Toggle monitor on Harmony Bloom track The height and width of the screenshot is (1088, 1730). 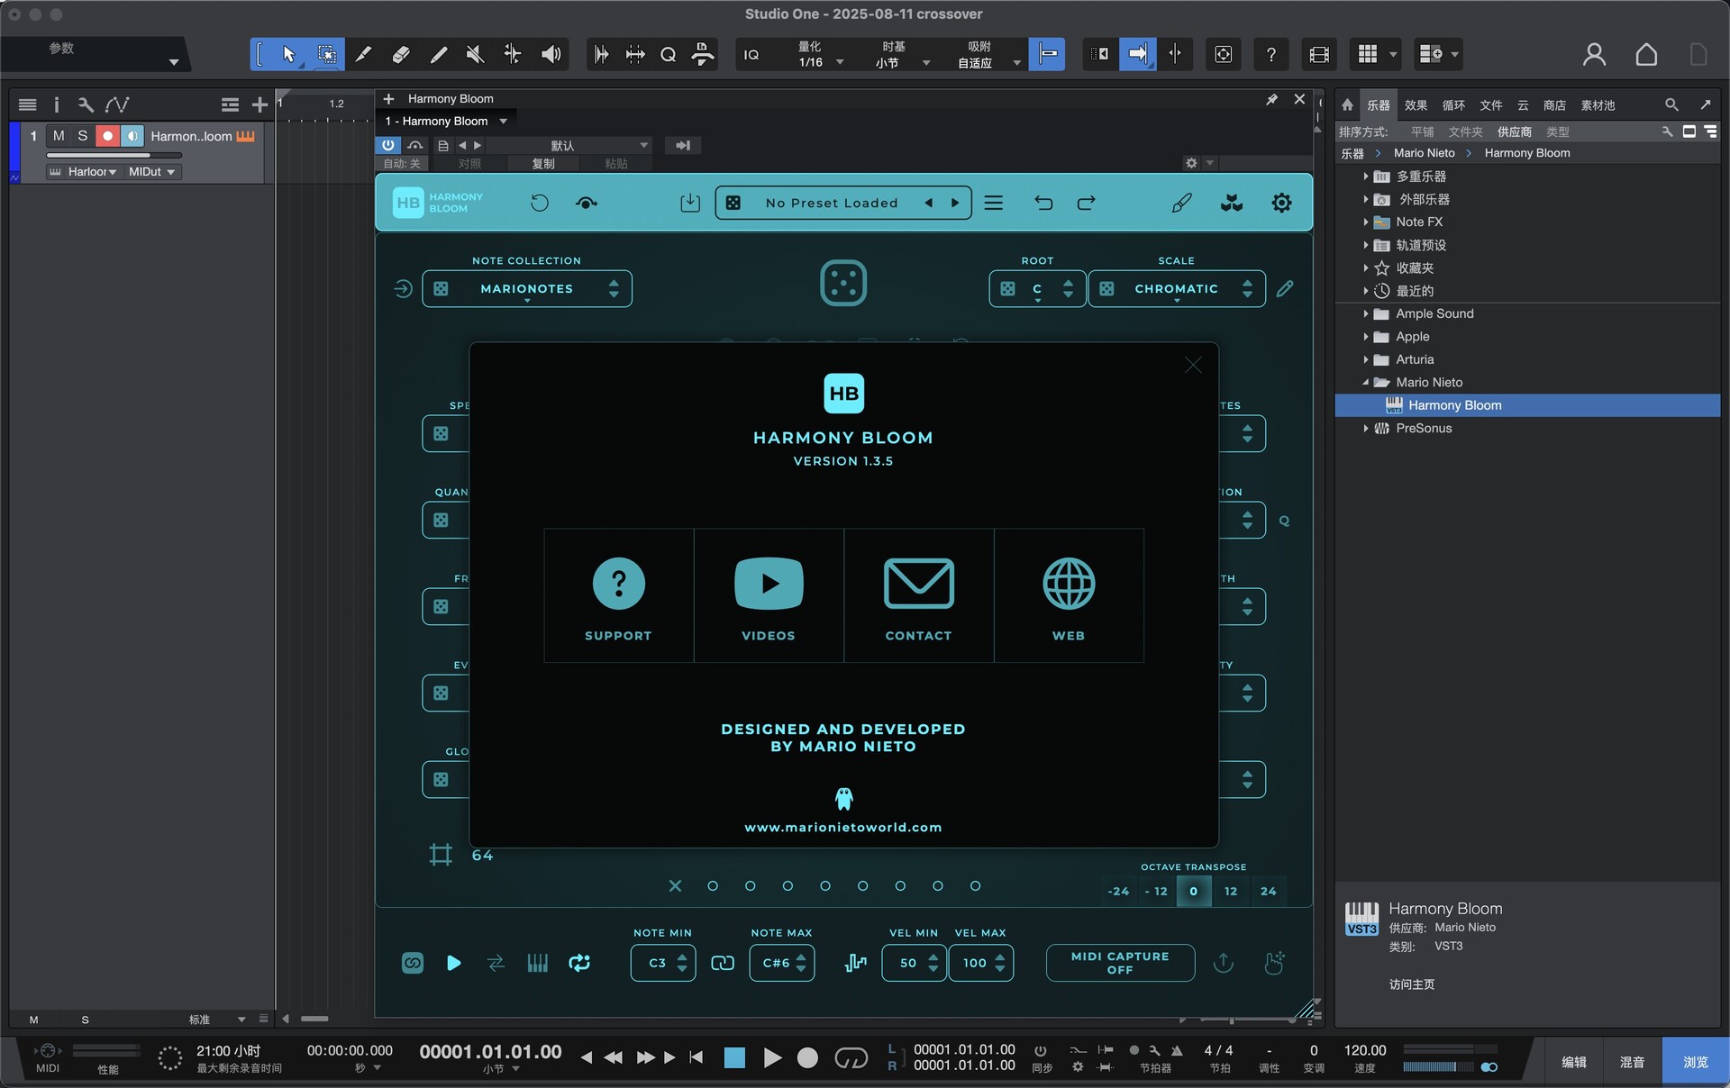pyautogui.click(x=132, y=136)
